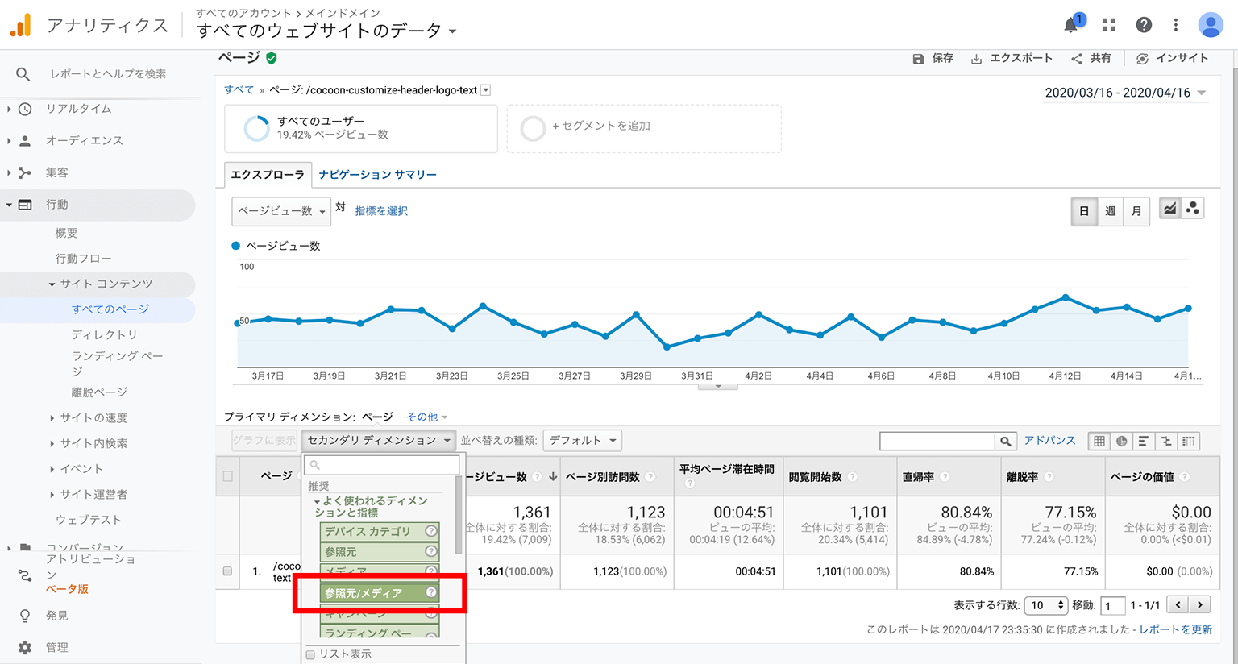
Task: Open the セカンダリ ディメンション dropdown
Action: [x=379, y=441]
